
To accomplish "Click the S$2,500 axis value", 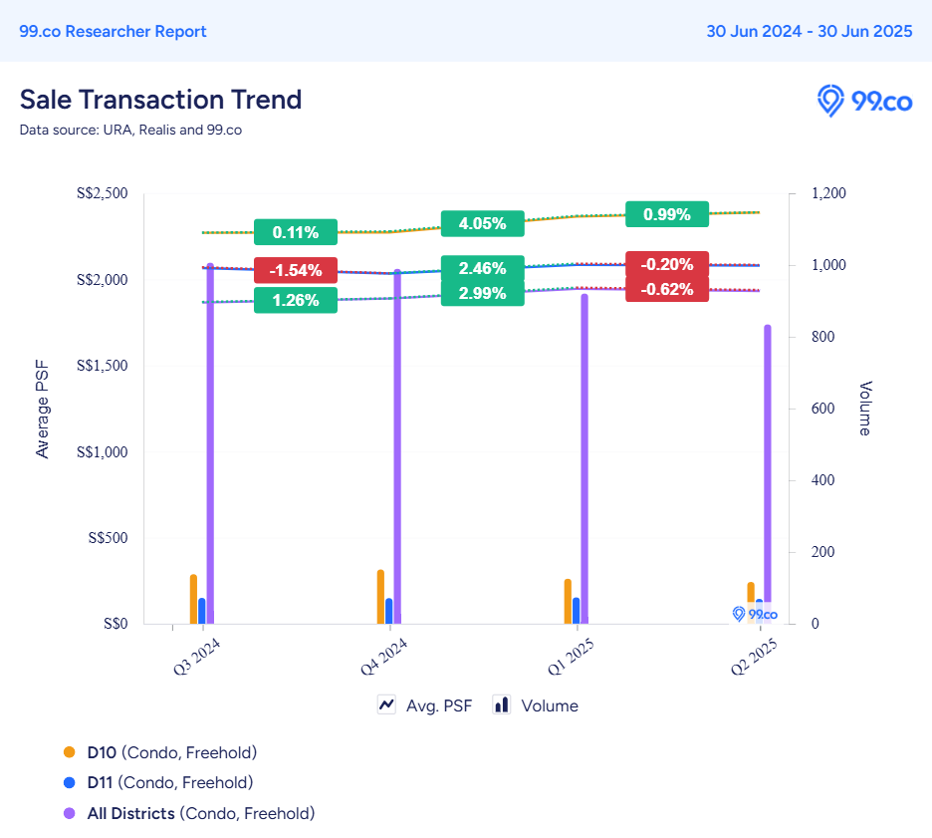I will point(103,193).
